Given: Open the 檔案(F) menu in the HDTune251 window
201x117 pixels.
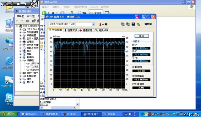Looking at the screenshot, I should click(x=46, y=7).
